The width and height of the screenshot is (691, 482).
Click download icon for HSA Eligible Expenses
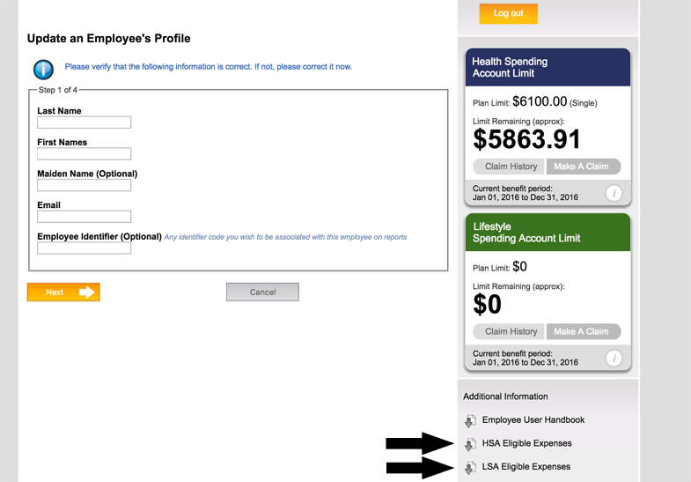[x=470, y=444]
